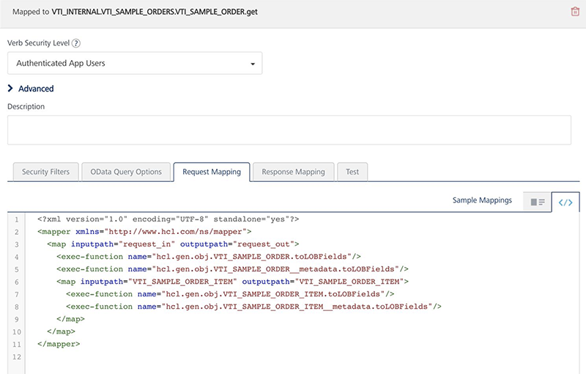Click the closing mapper tag on line 11
Screen dimensions: 586x374
tap(58, 344)
